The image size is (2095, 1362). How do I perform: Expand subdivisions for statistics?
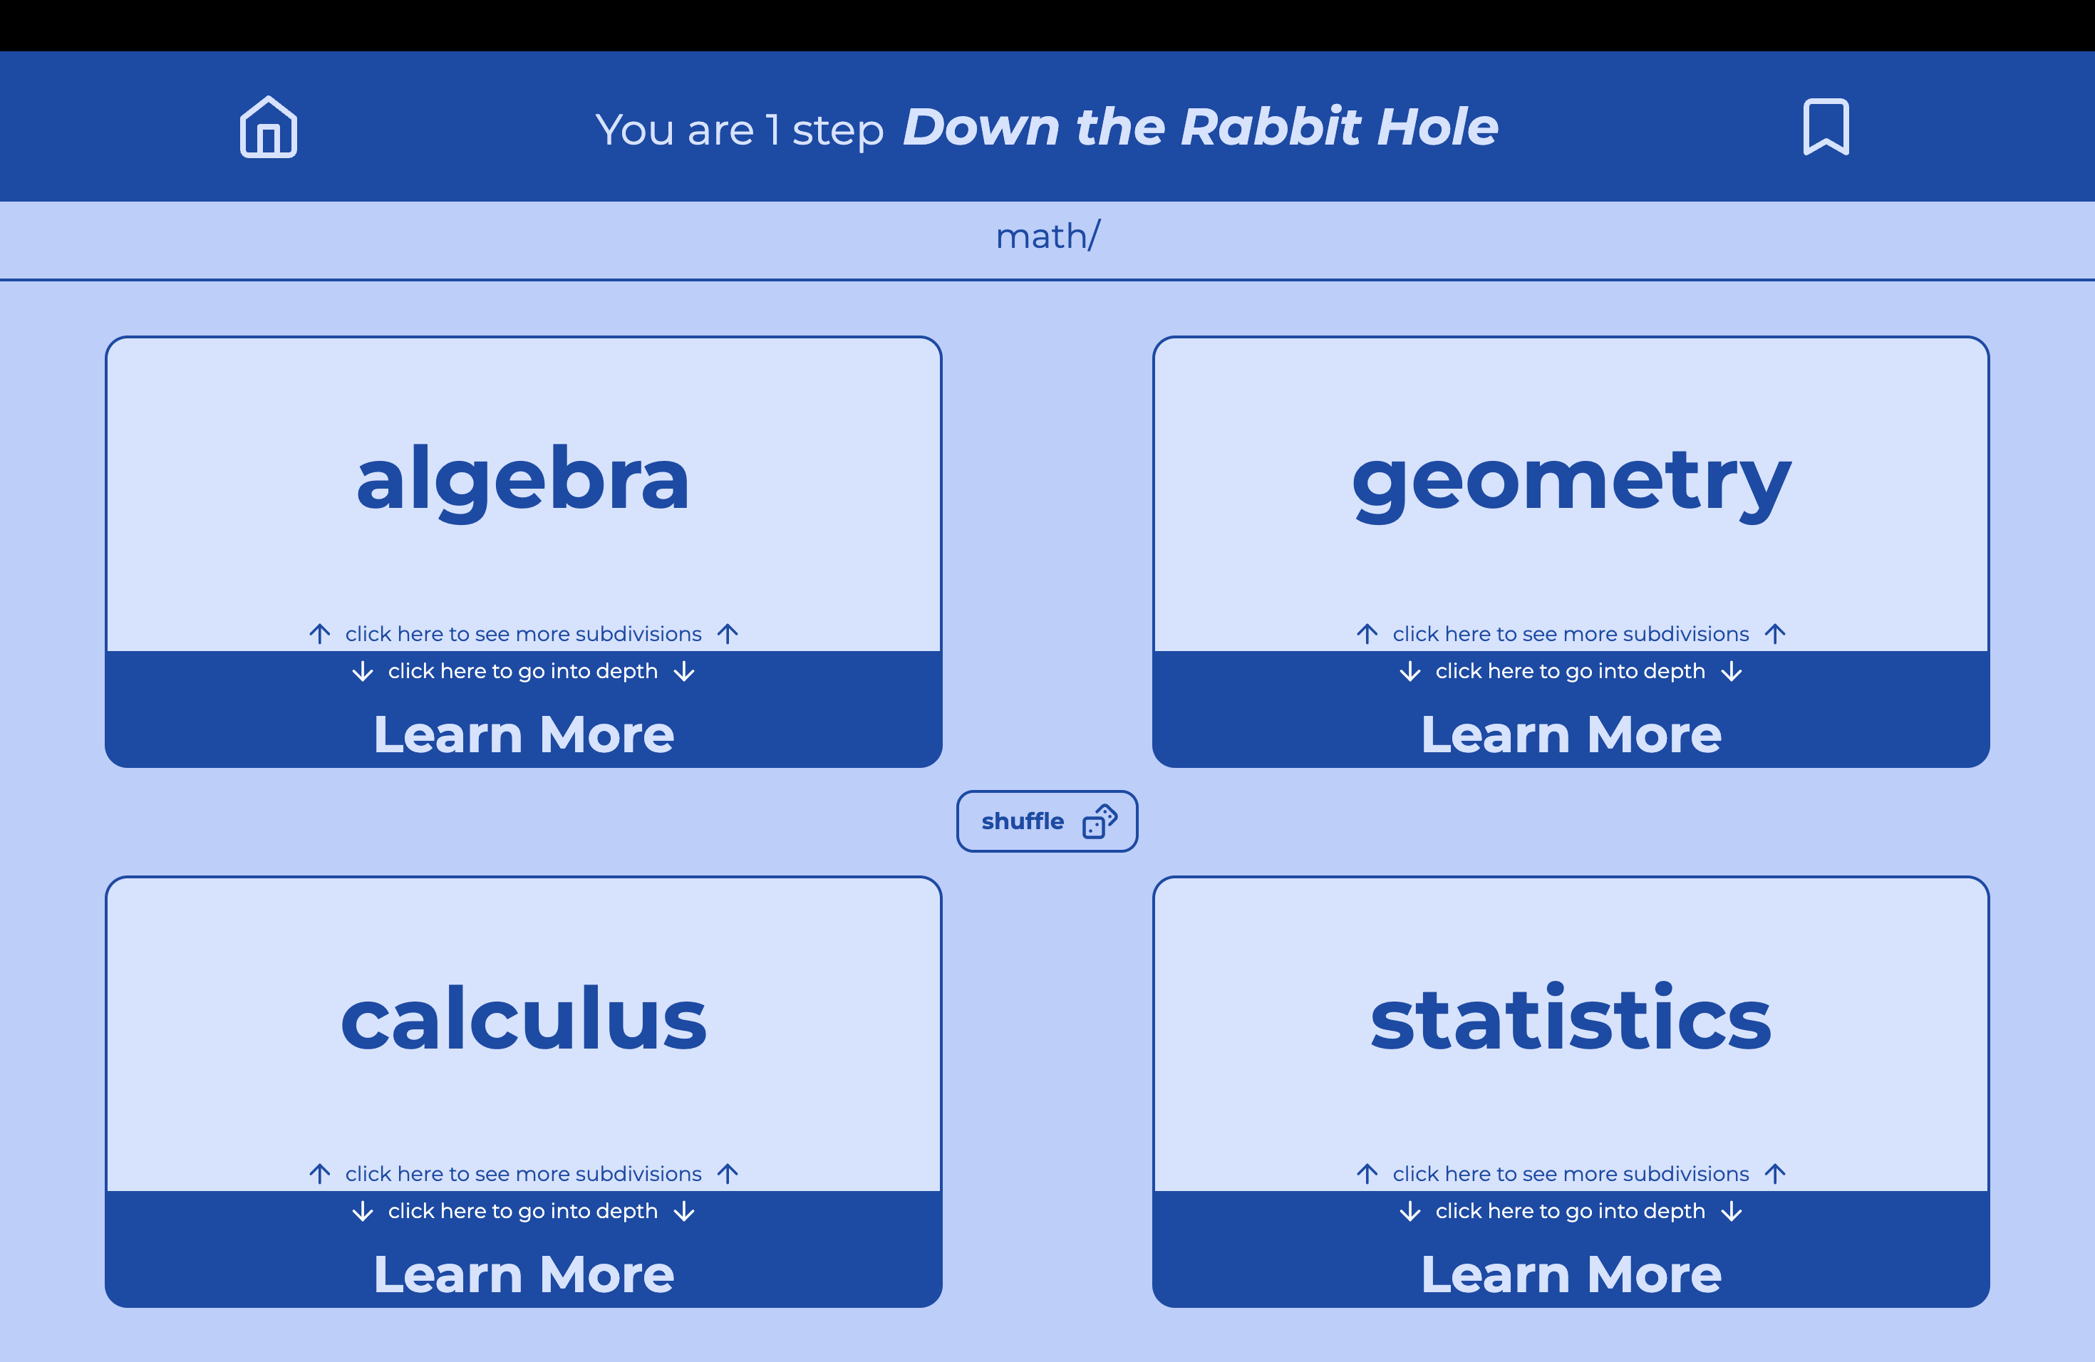(1571, 1174)
